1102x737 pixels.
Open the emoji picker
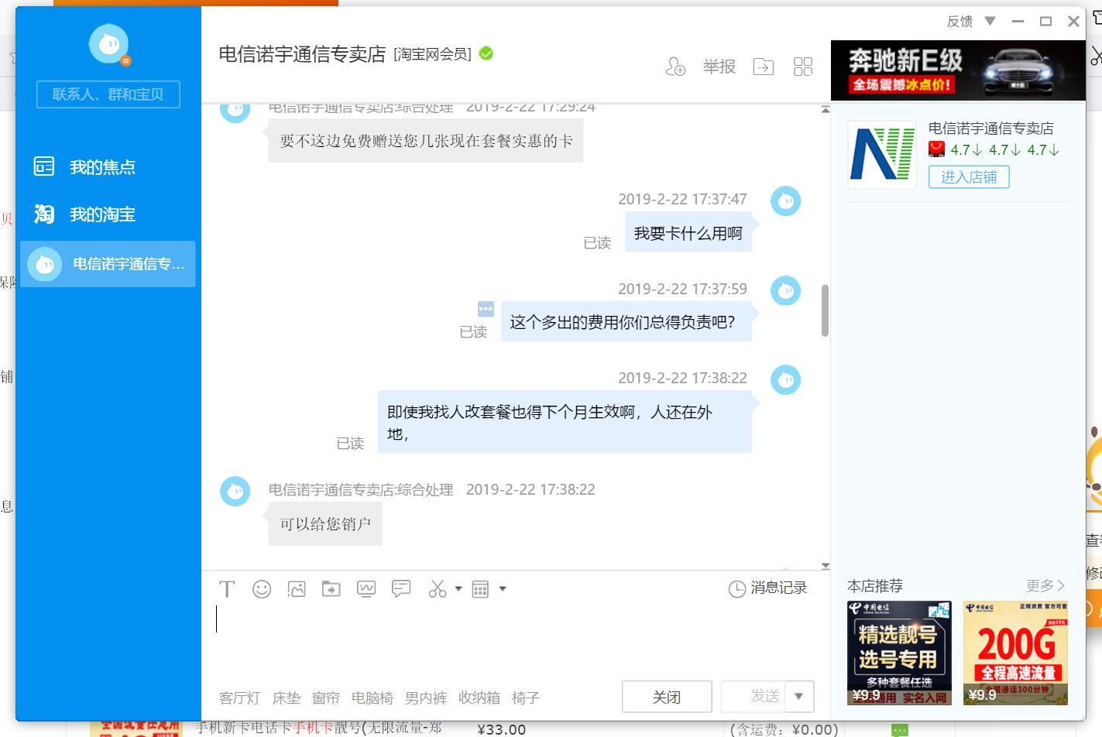pos(262,589)
